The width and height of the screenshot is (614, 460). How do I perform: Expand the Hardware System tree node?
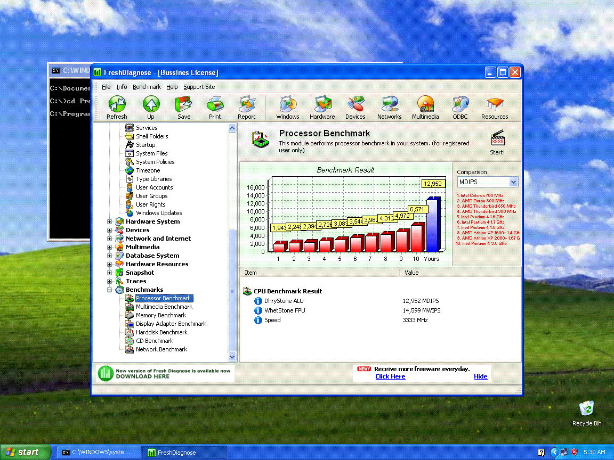pos(110,221)
